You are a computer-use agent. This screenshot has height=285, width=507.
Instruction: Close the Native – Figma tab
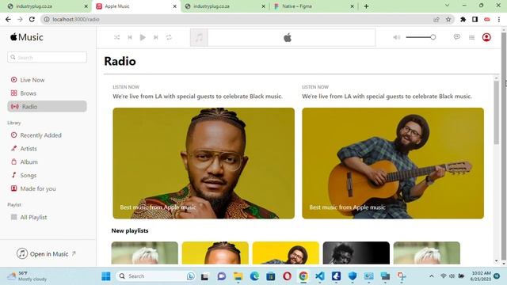pos(352,6)
